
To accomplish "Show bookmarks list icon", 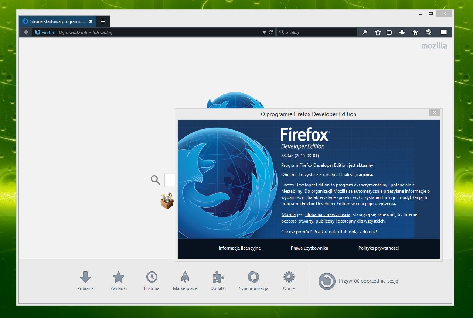I will [389, 32].
